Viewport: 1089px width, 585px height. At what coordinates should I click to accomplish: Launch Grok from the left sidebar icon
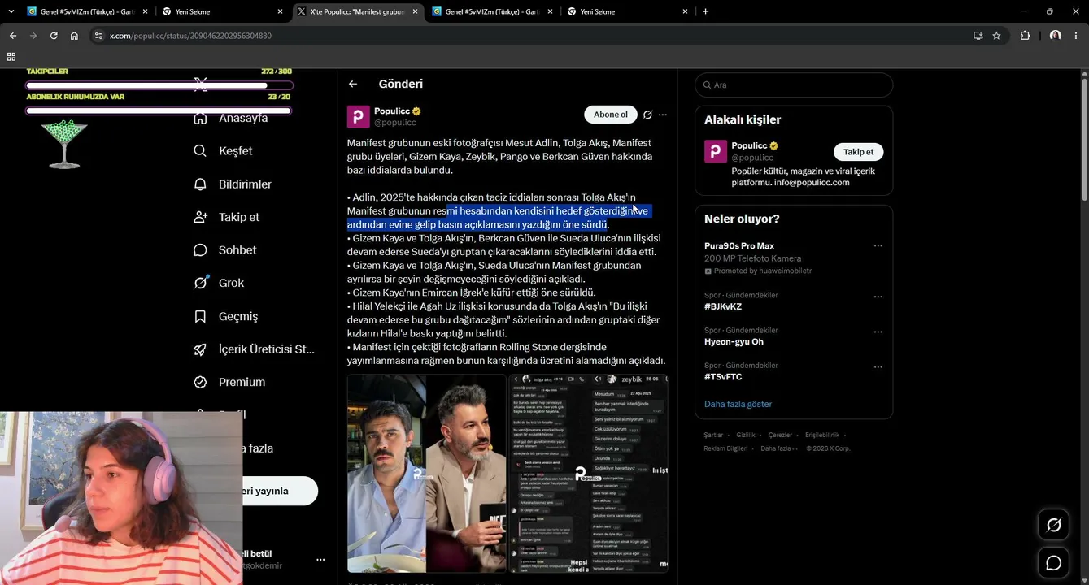(200, 283)
